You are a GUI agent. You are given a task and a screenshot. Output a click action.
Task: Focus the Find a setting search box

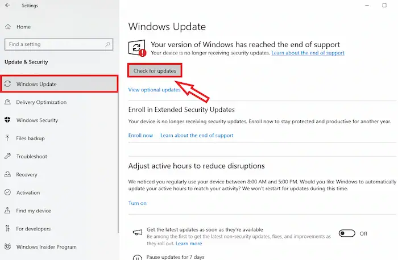point(59,44)
